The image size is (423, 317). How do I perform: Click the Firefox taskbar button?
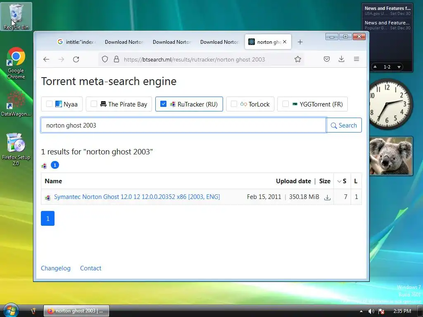point(76,311)
